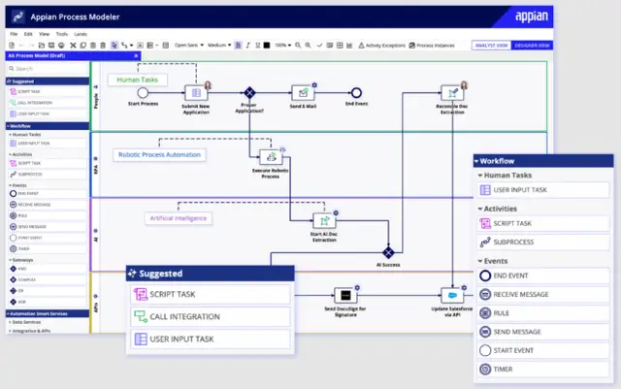
Task: Toggle bold text formatting in toolbar
Action: click(x=239, y=45)
